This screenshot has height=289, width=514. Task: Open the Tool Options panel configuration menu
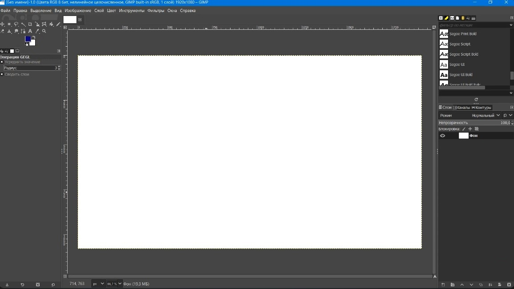[59, 51]
